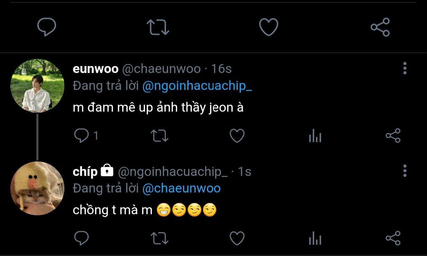Share the main tweet at top
This screenshot has height=256, width=427.
(x=380, y=27)
